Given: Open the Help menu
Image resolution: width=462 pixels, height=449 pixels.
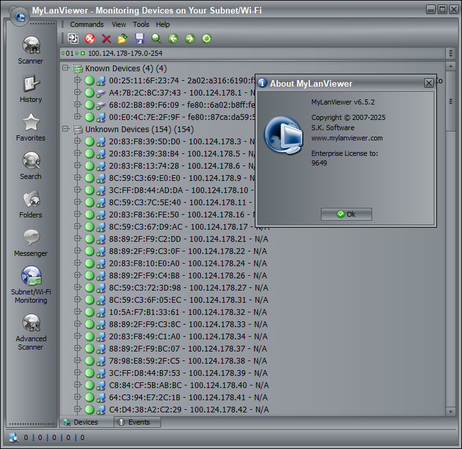Looking at the screenshot, I should coord(162,24).
